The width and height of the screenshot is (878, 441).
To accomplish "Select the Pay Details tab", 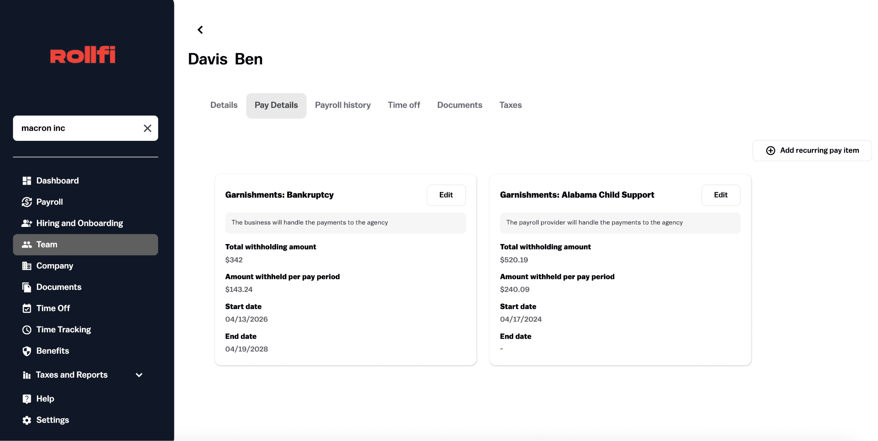I will tap(276, 105).
